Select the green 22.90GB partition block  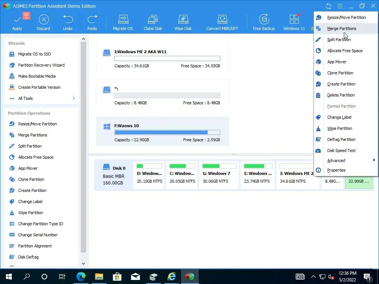(x=359, y=182)
